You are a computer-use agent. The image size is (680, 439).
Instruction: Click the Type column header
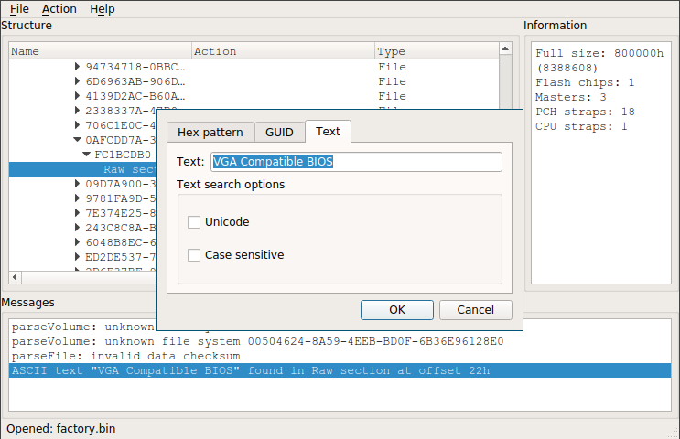click(437, 51)
